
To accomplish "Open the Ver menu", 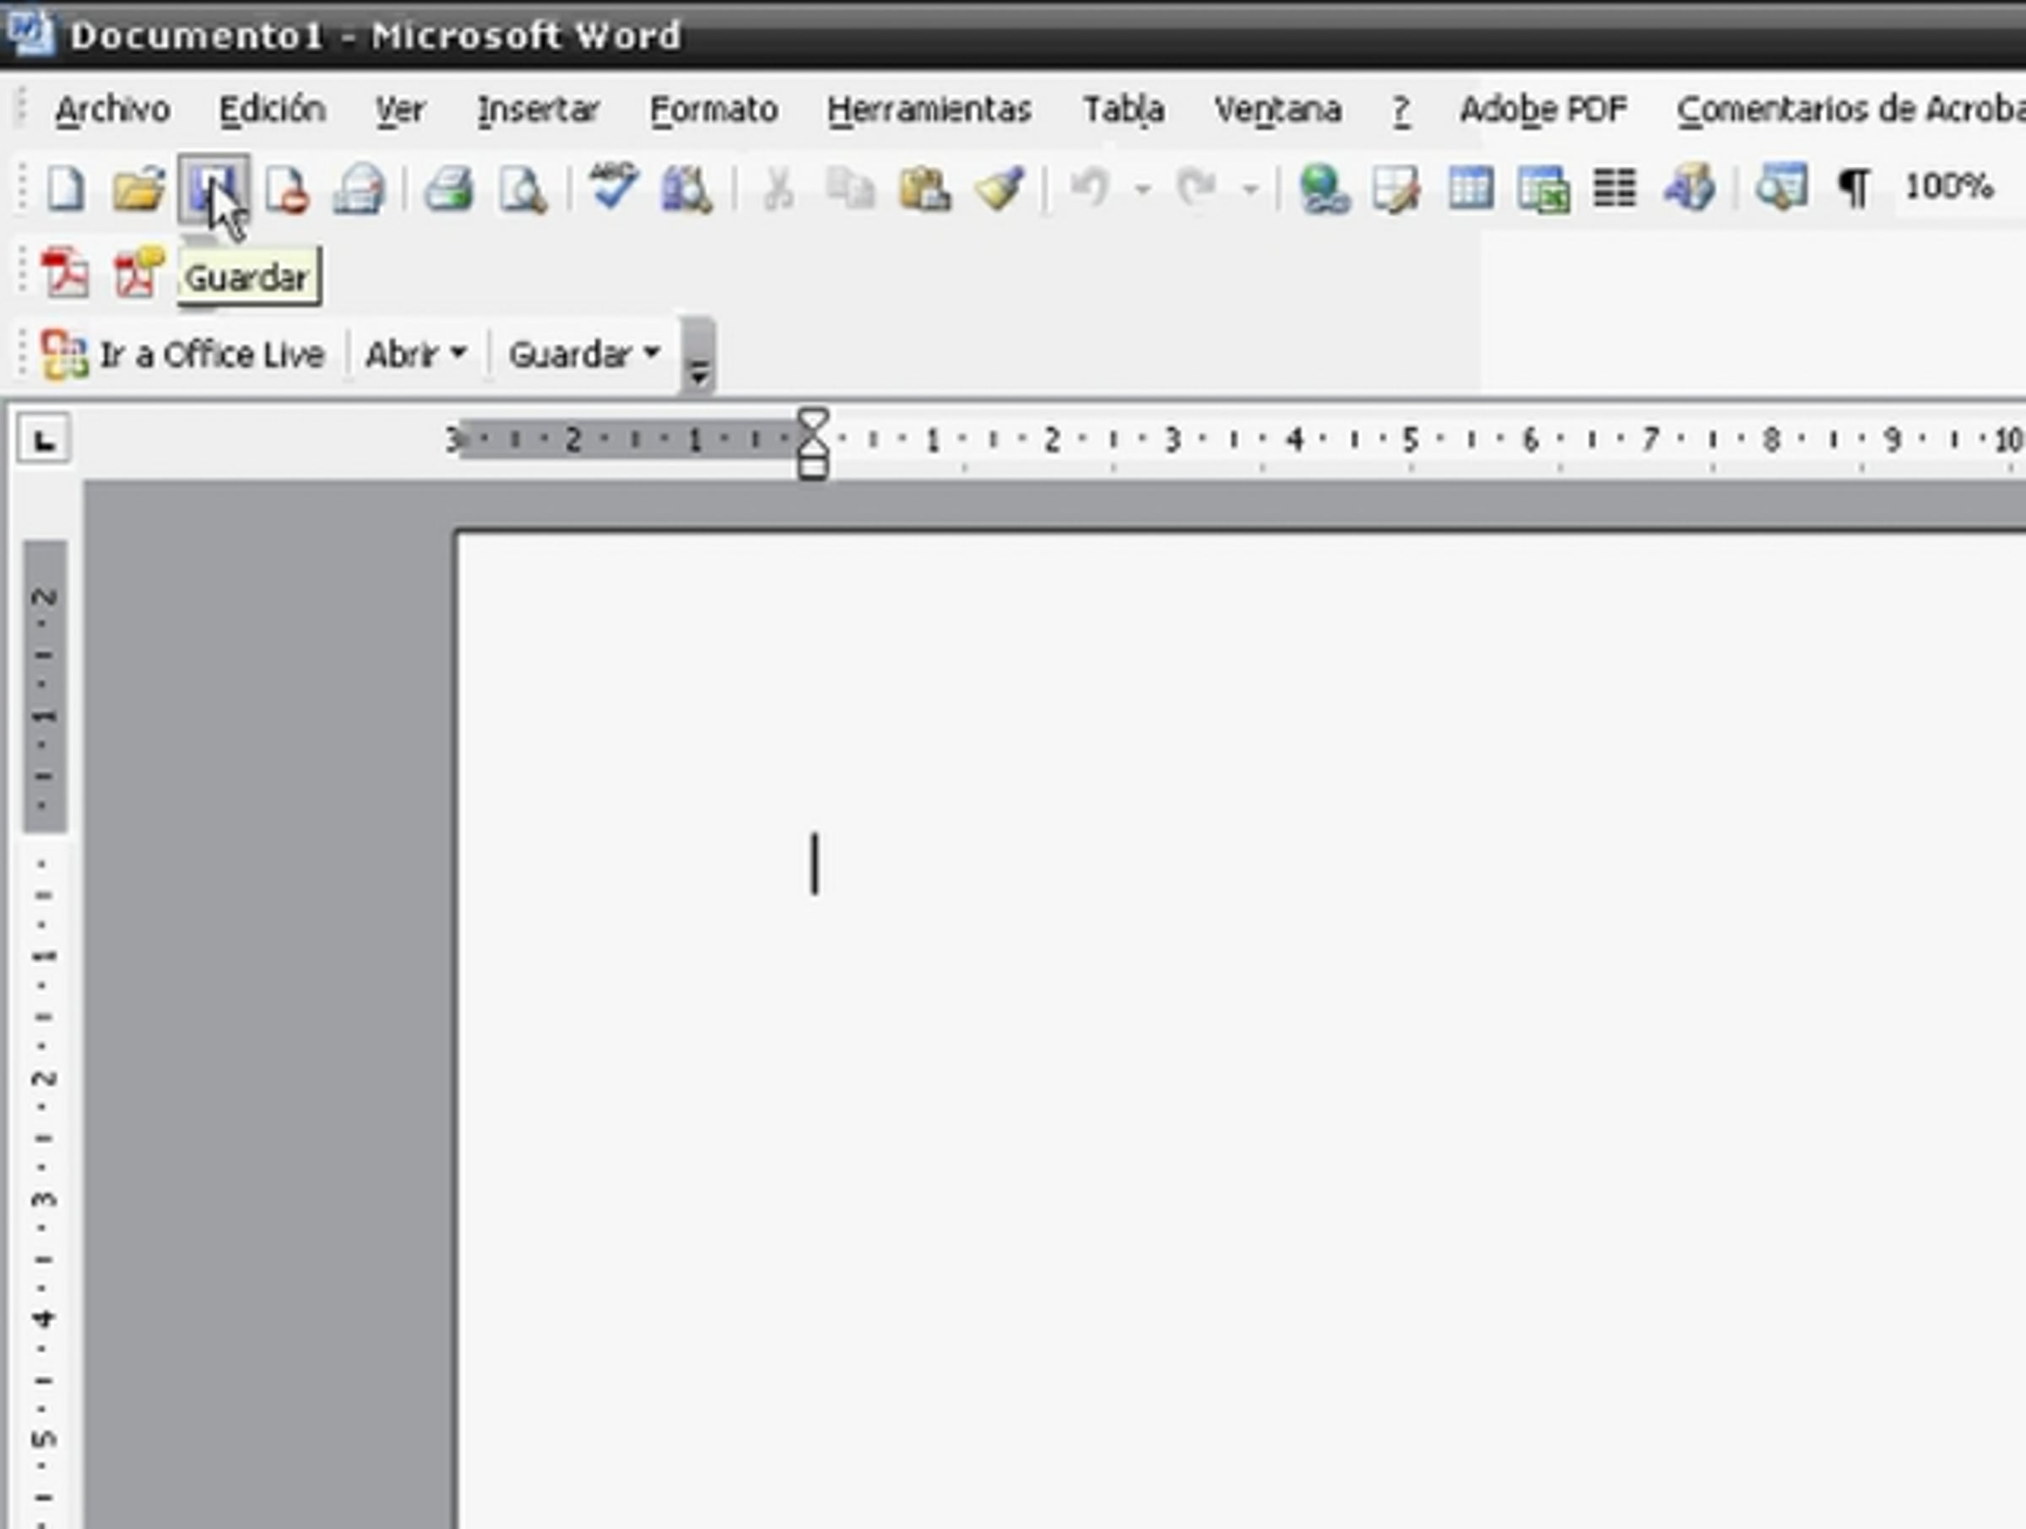I will 399,110.
